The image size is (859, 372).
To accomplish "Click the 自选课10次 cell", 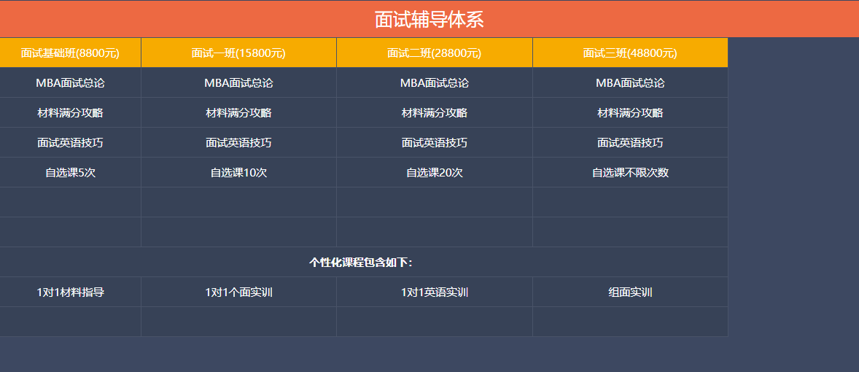I will point(238,173).
